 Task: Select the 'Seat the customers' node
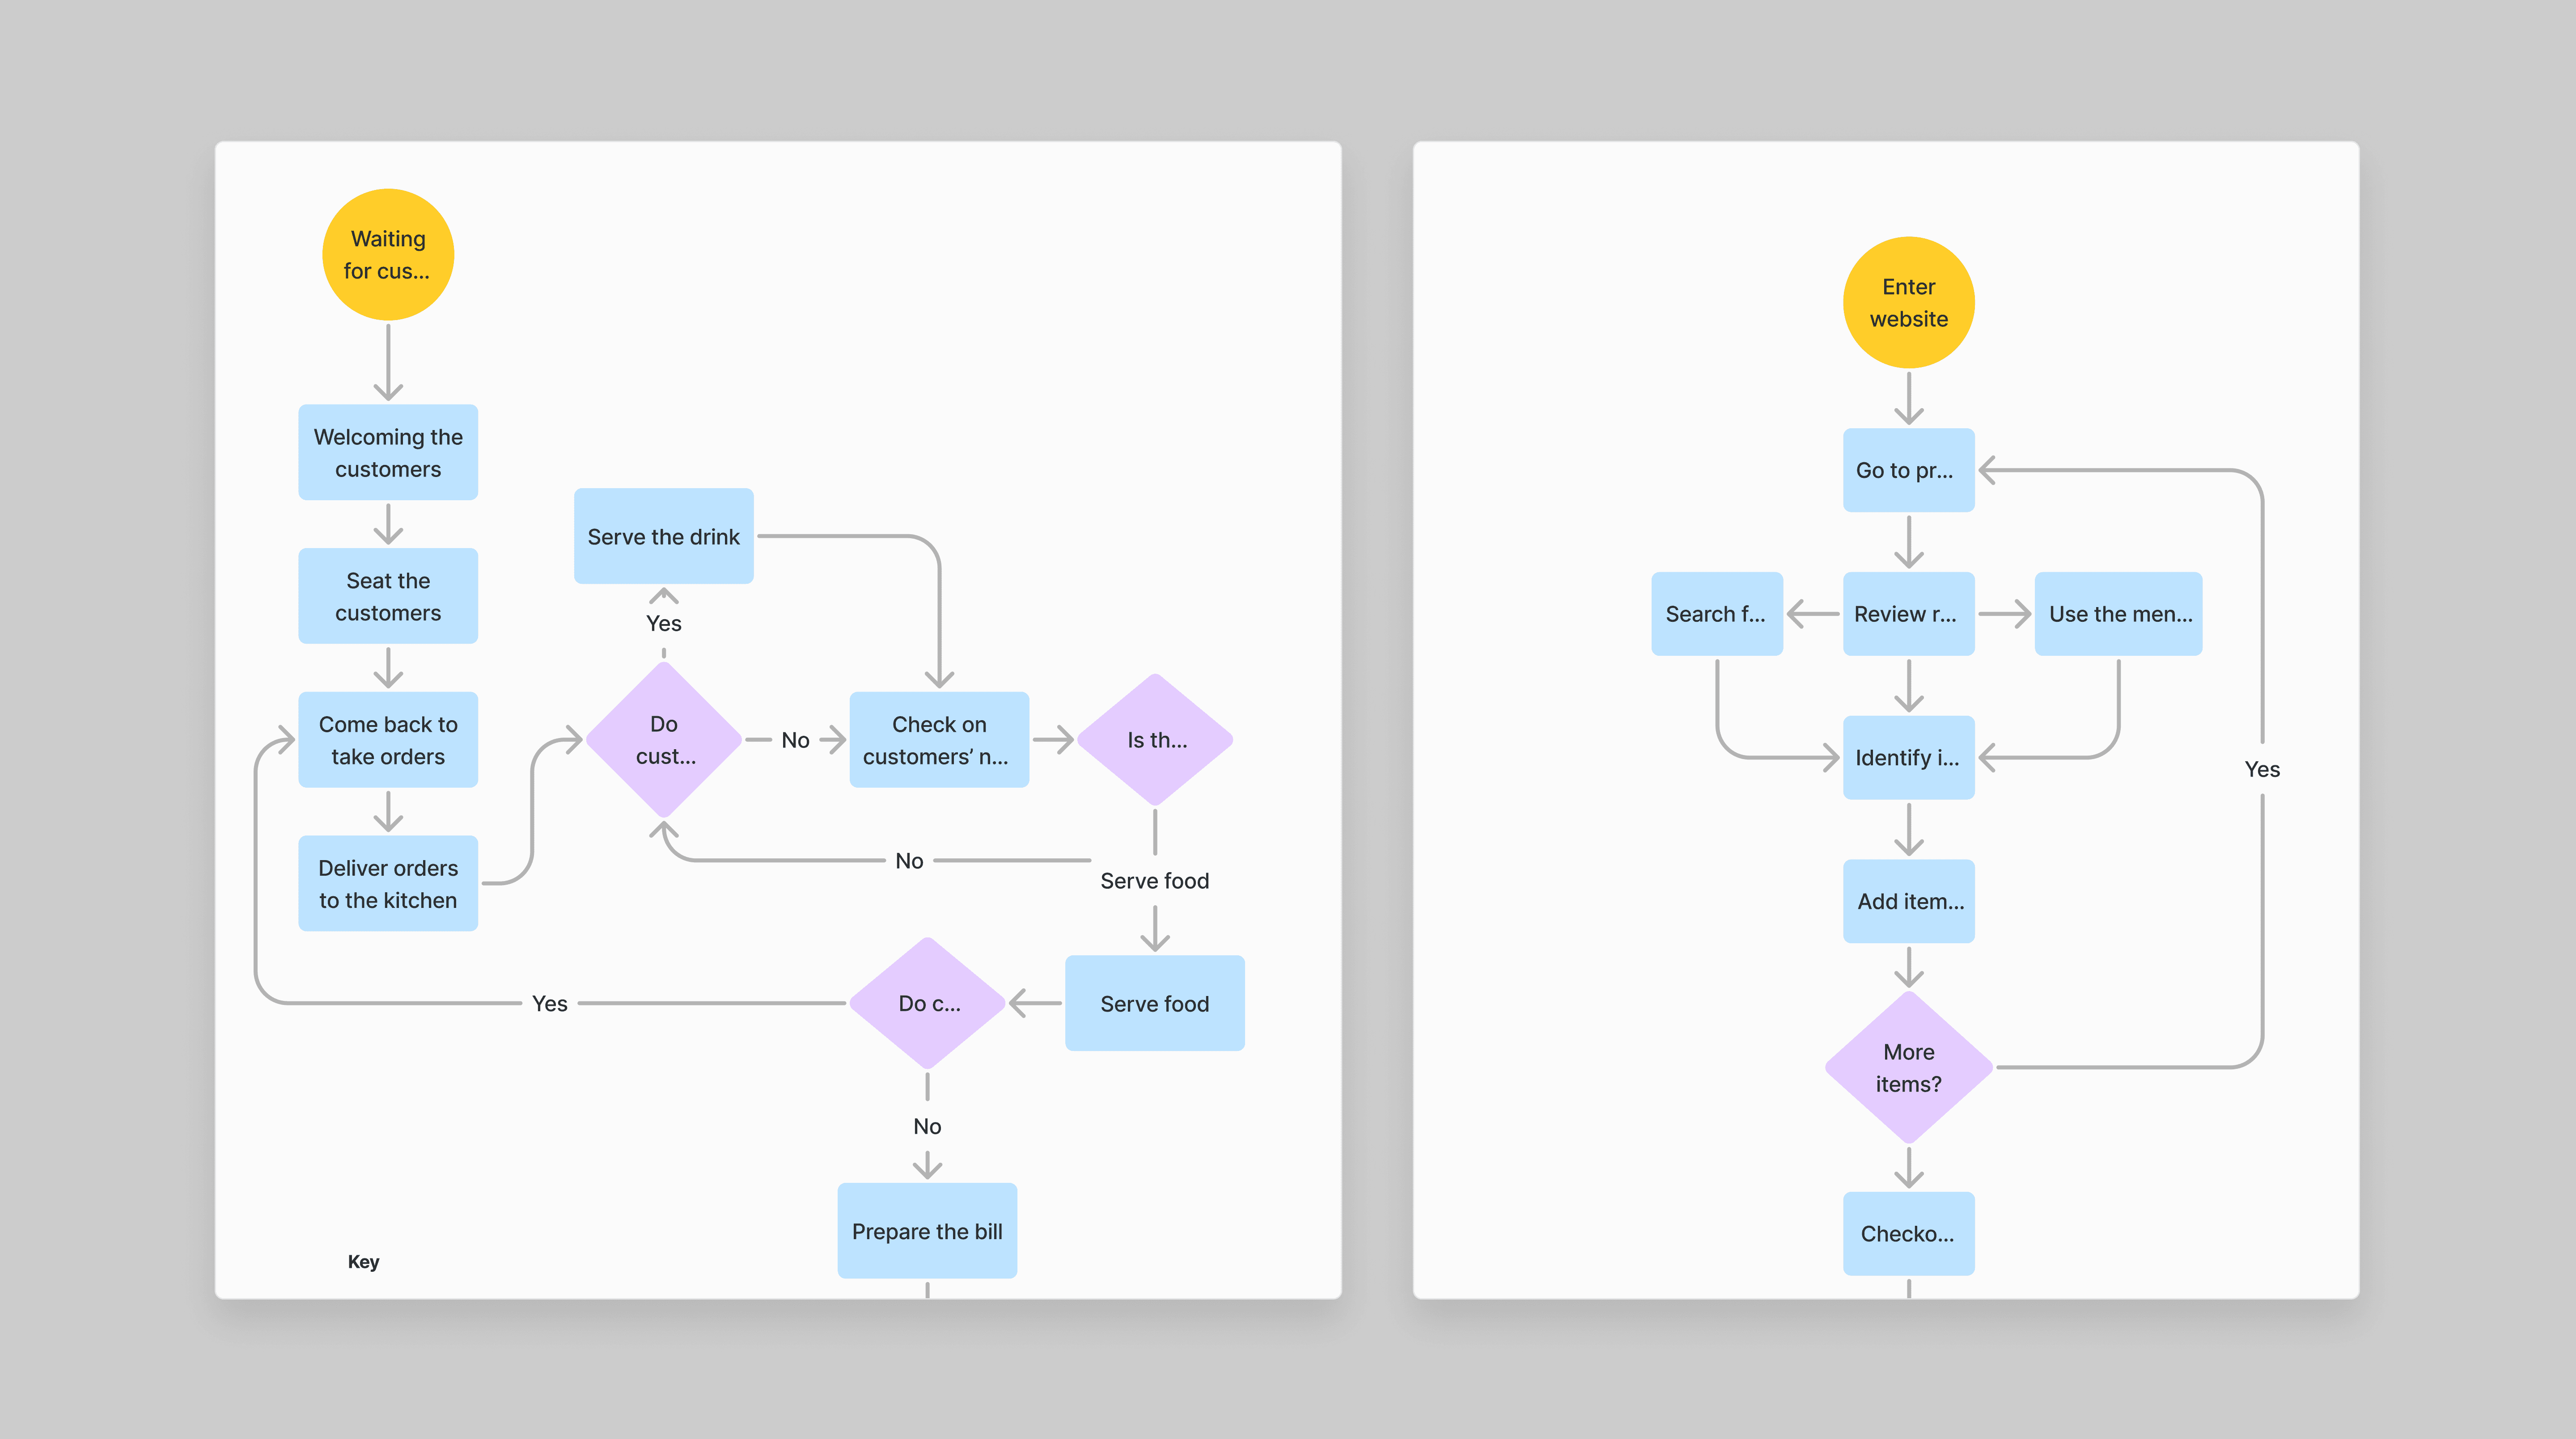point(388,597)
